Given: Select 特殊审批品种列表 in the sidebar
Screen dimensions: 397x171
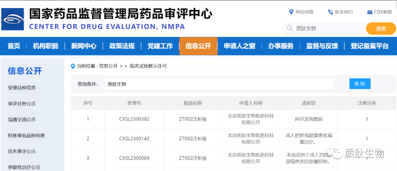Looking at the screenshot, I should [x=26, y=136].
